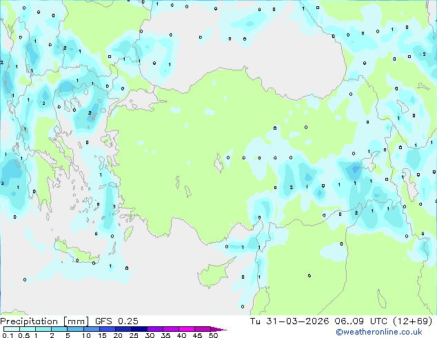
Task: Click the legend swatch between 0.1 and 0.5
Action: [12, 329]
